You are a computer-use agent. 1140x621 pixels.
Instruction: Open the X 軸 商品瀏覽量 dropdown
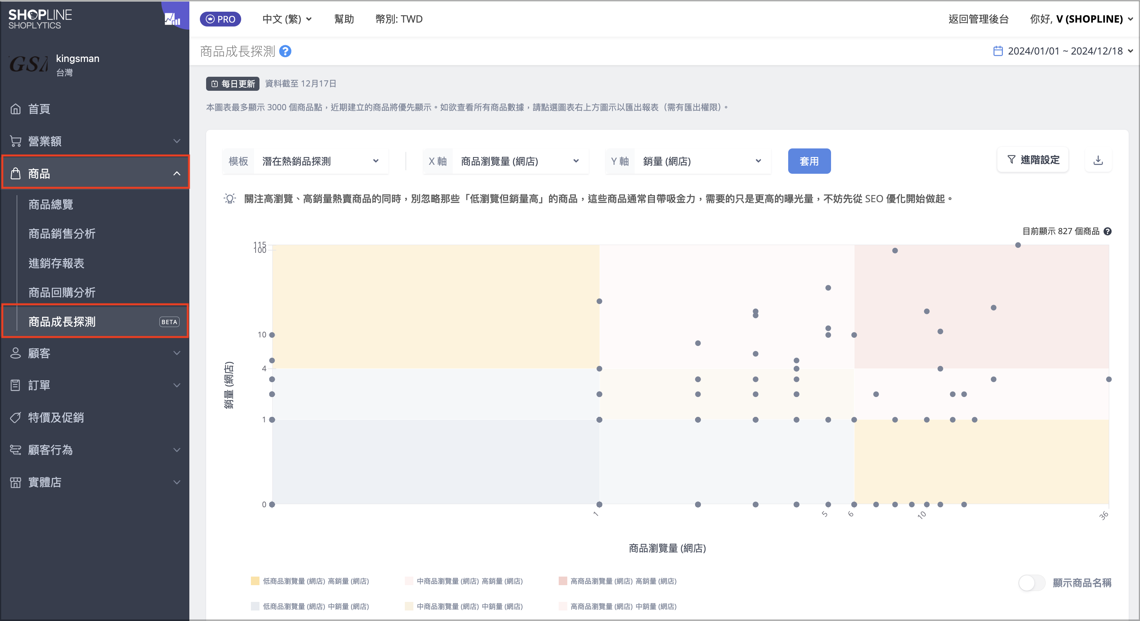[506, 161]
